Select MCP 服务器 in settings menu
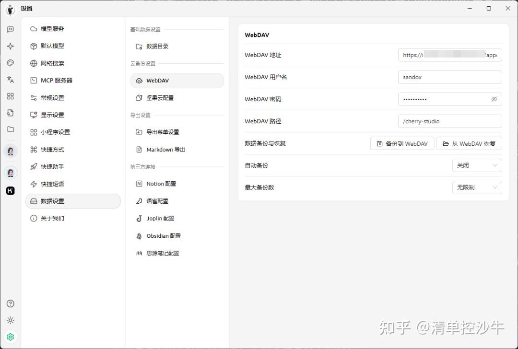Image resolution: width=518 pixels, height=349 pixels. pos(73,80)
